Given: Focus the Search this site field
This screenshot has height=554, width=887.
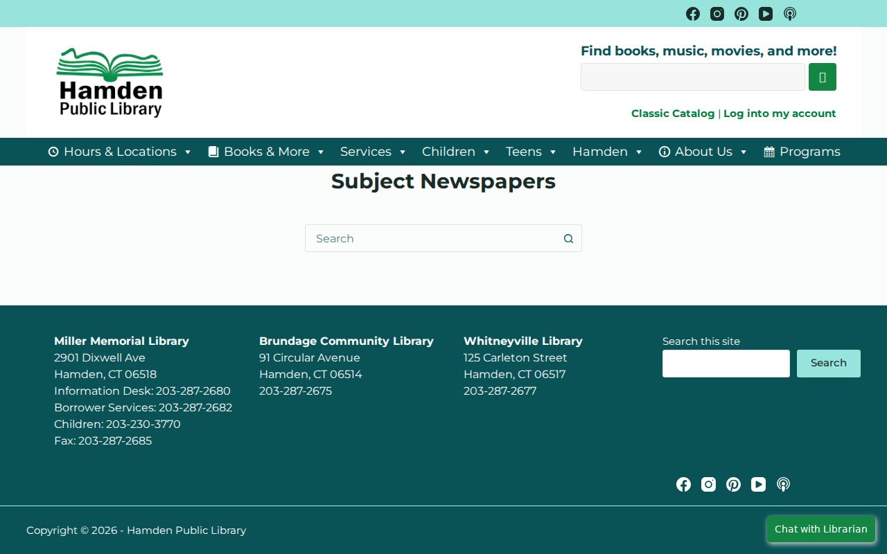Looking at the screenshot, I should coord(726,364).
